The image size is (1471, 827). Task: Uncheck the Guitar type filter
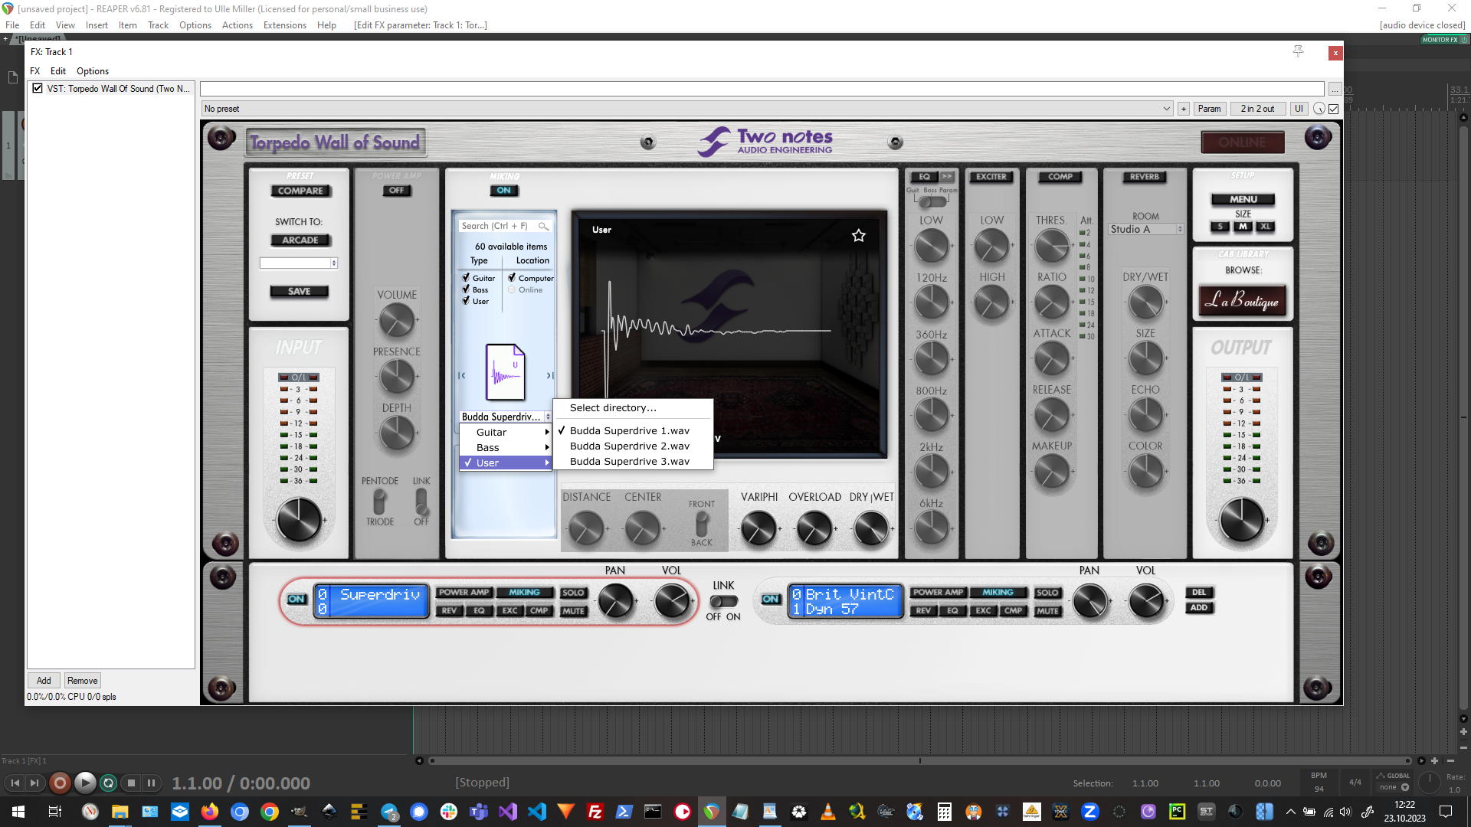tap(466, 278)
